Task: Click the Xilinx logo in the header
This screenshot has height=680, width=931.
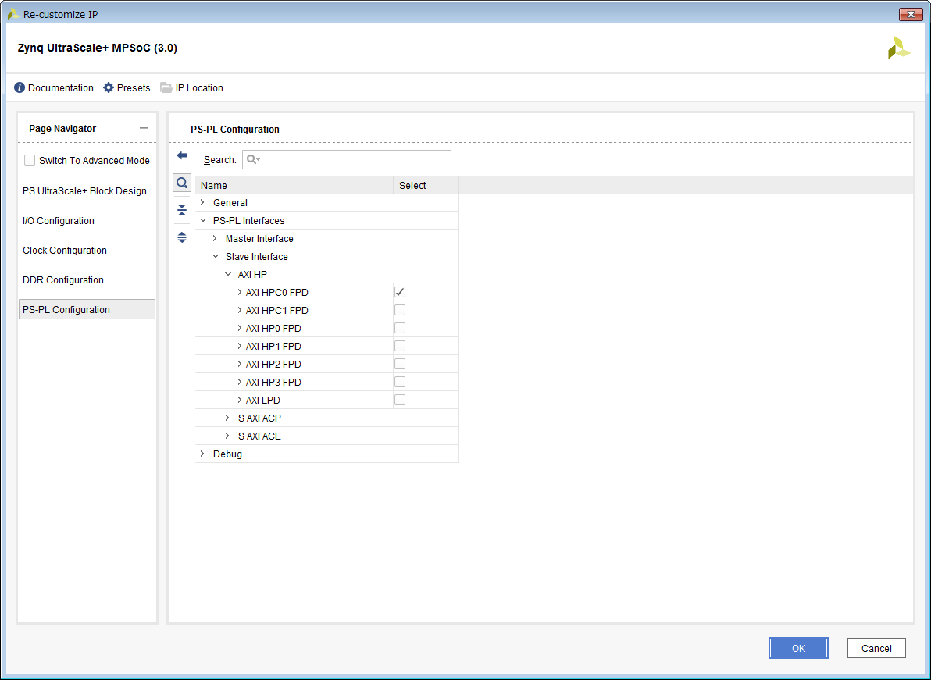Action: click(900, 48)
